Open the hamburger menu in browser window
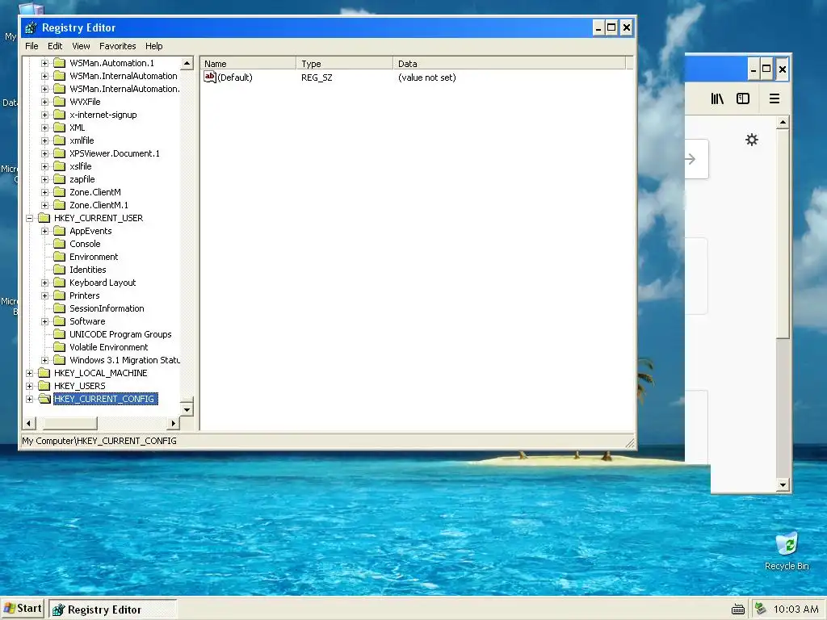The image size is (827, 620). (775, 98)
